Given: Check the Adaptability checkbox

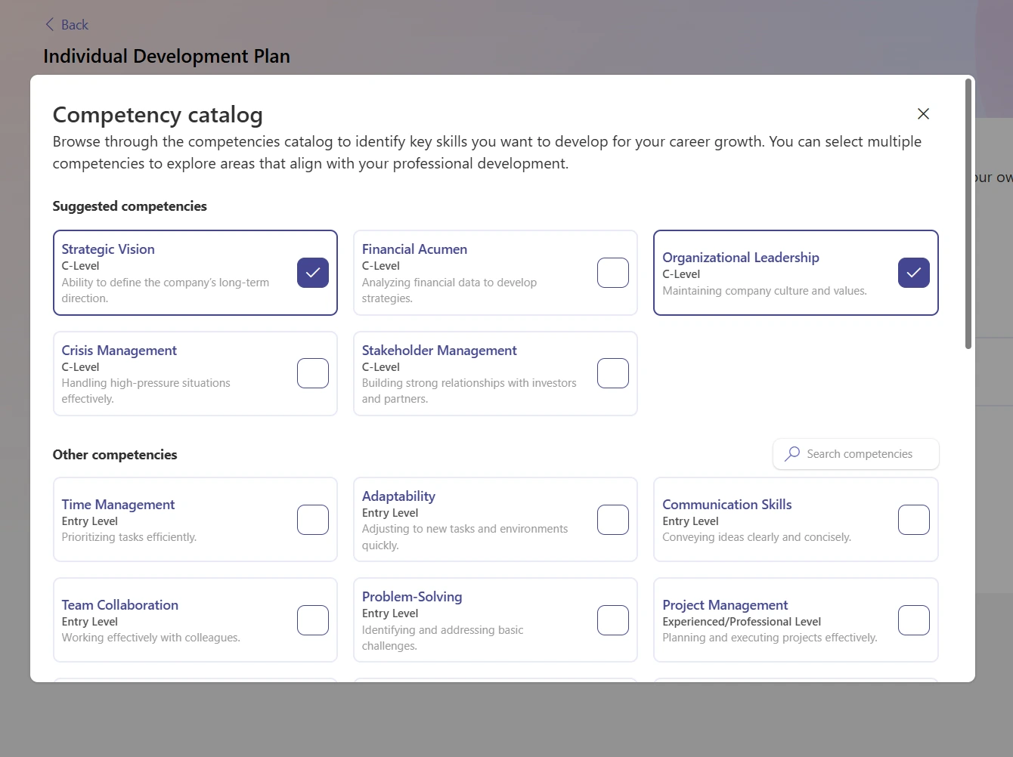Looking at the screenshot, I should 613,520.
